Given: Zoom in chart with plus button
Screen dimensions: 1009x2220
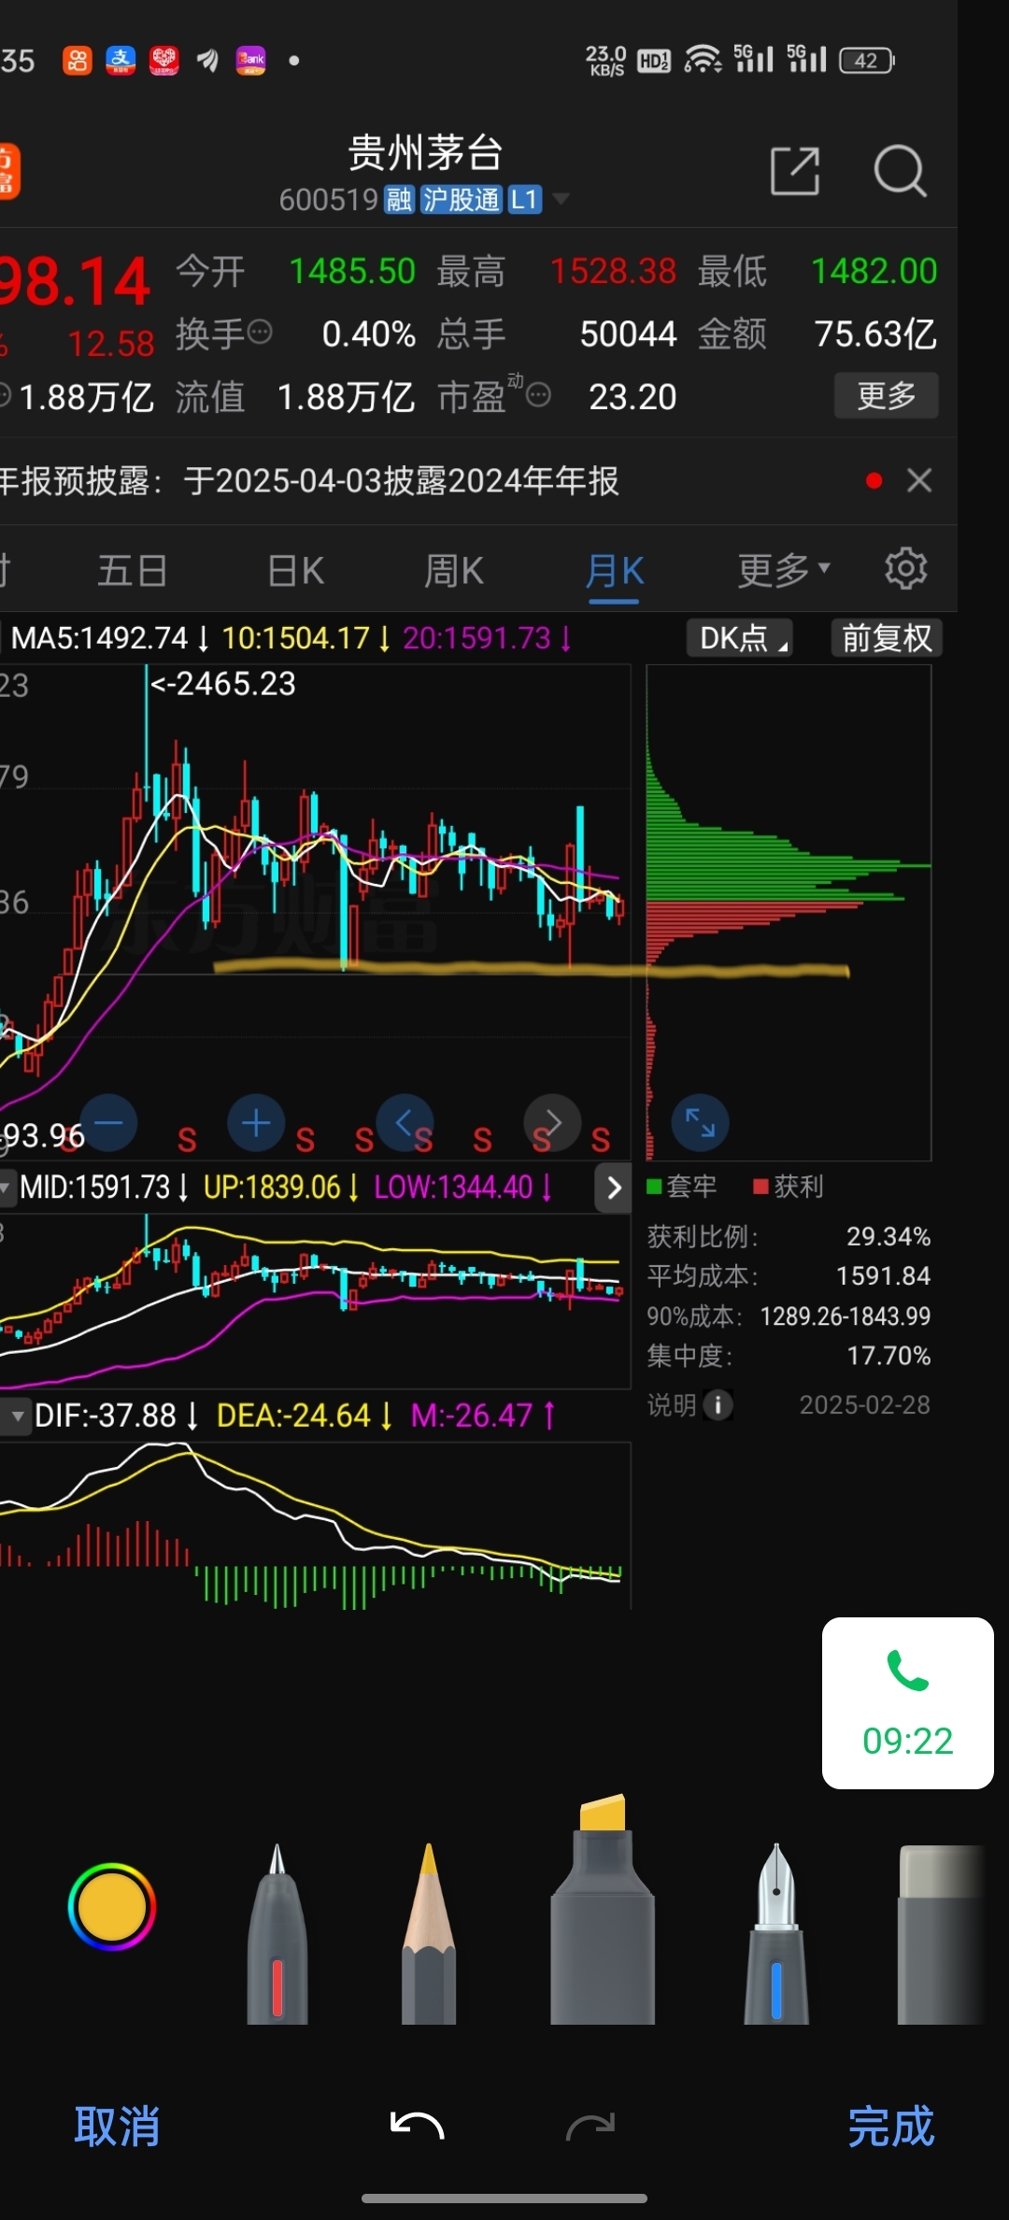Looking at the screenshot, I should point(256,1122).
